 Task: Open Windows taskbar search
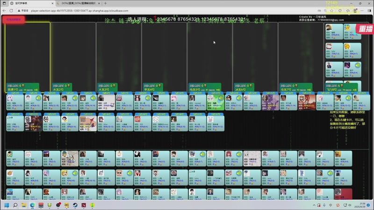pyautogui.click(x=15, y=205)
